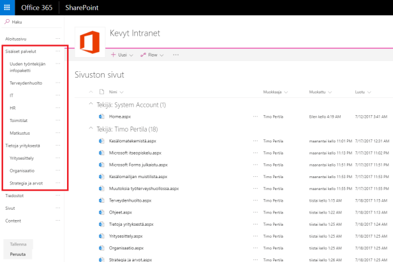The width and height of the screenshot is (393, 262).
Task: Open ellipsis options for HR nav item
Action: click(x=58, y=108)
